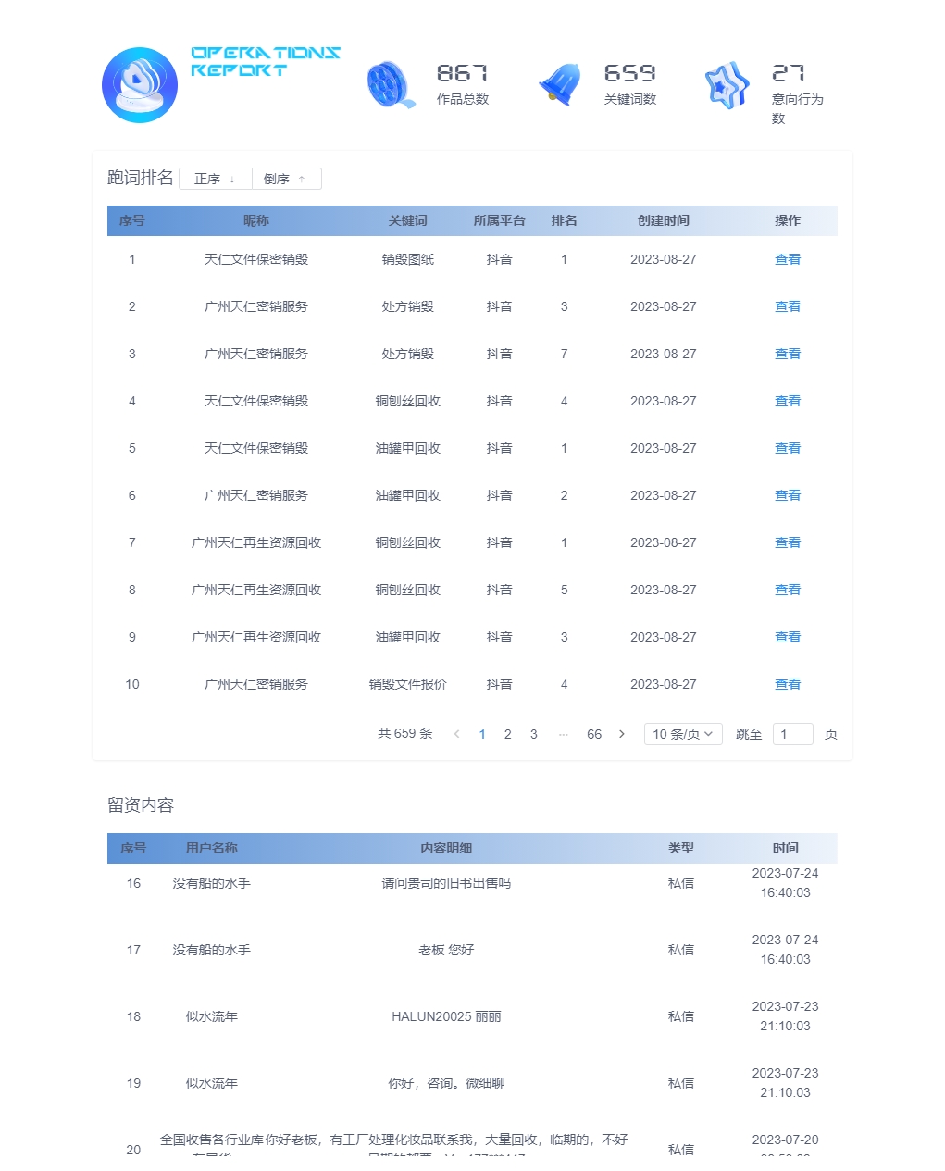Click the 659 关键词数 value
Screen dimensions: 945x1171
(x=630, y=73)
